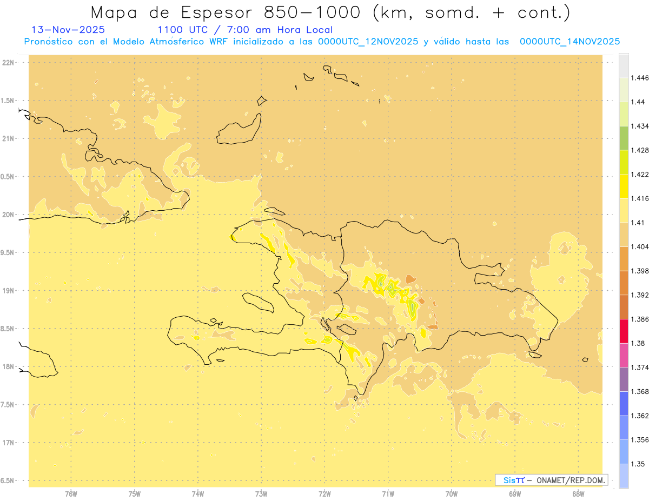
Task: Click the '76W' longitude label
Action: pos(71,494)
